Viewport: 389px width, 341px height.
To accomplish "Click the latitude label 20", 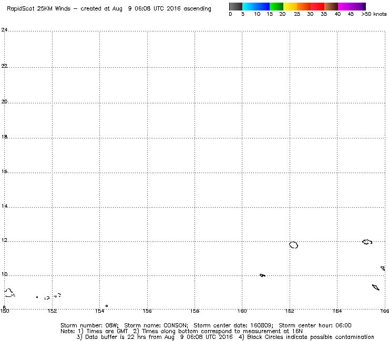I will coord(4,102).
